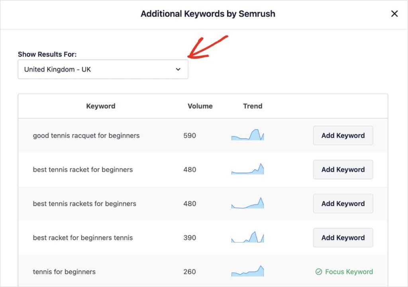Screen dimensions: 408x287
Task: Select the keyword text tennis for beginners
Action: click(64, 271)
